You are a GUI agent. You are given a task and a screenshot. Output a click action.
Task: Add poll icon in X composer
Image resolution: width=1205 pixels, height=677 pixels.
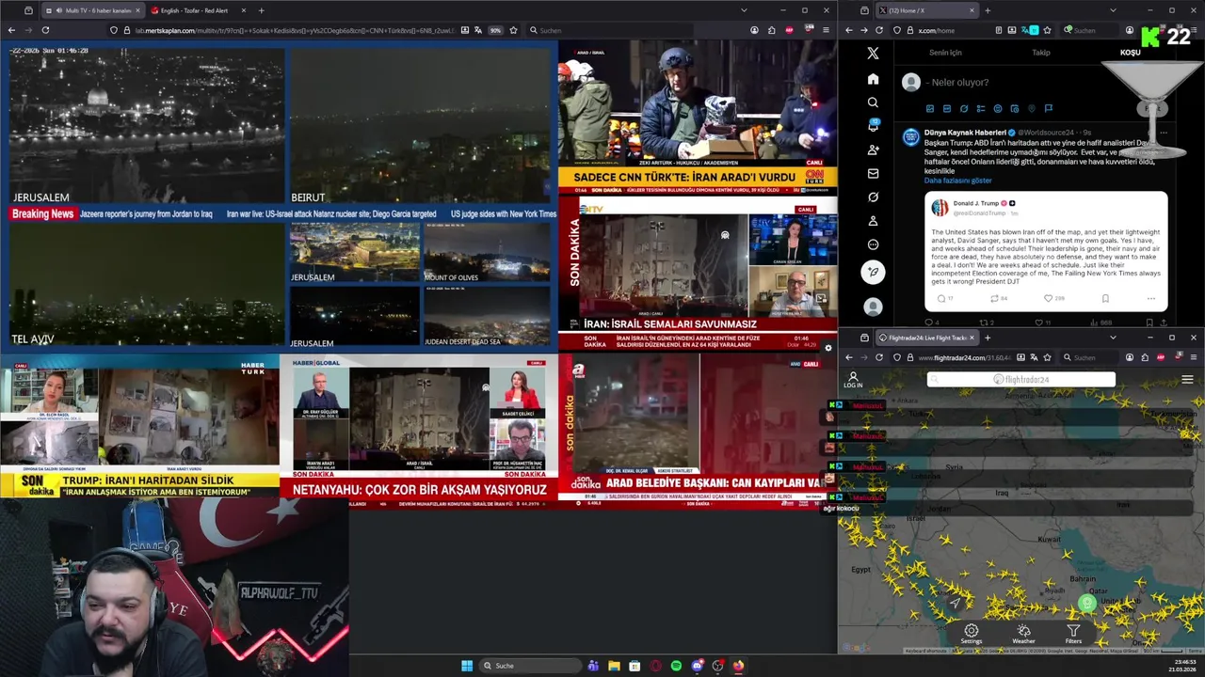[981, 109]
